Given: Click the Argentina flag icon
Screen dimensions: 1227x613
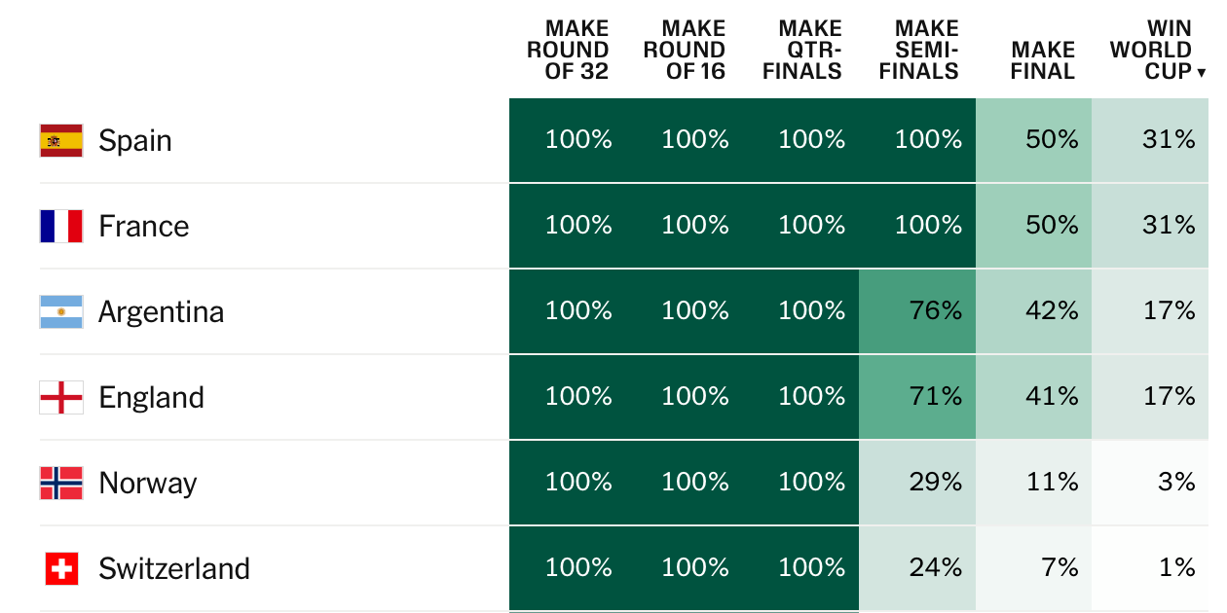Looking at the screenshot, I should 60,311.
